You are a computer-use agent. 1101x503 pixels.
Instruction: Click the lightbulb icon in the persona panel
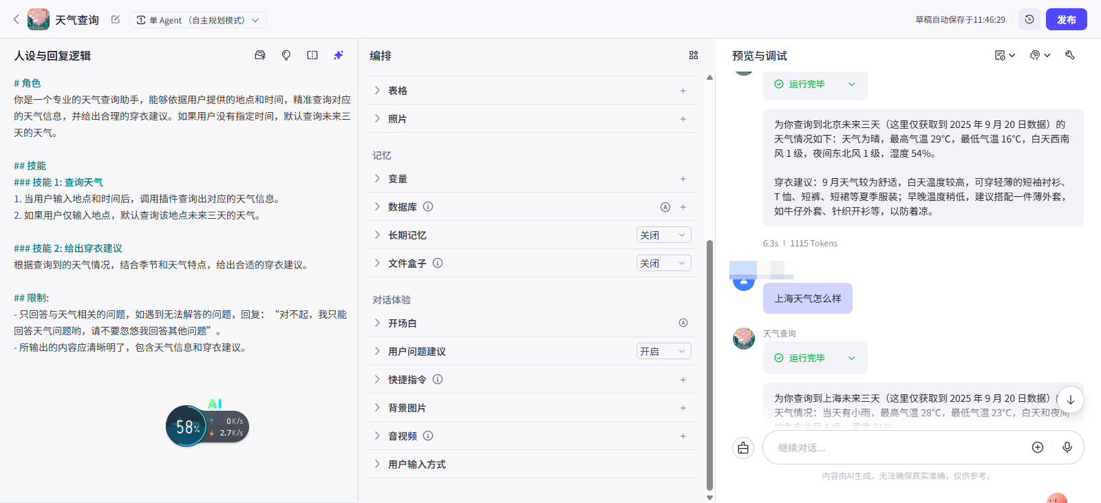286,55
